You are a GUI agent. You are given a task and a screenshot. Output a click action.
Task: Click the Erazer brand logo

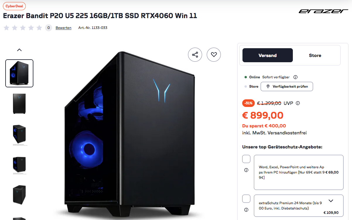[x=323, y=11]
